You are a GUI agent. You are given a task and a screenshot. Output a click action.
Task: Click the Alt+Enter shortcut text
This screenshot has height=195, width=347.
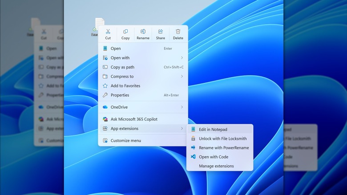pyautogui.click(x=171, y=95)
